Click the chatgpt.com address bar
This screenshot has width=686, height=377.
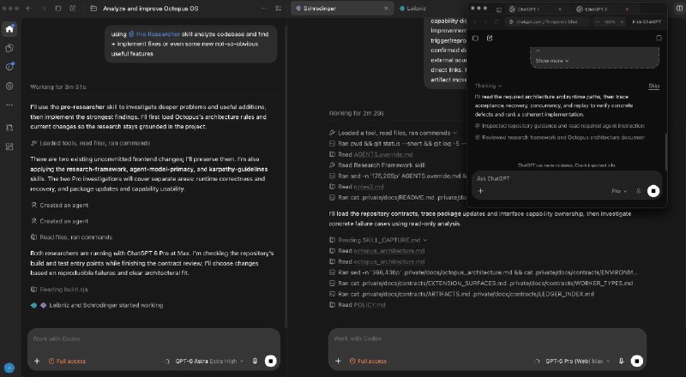point(547,21)
